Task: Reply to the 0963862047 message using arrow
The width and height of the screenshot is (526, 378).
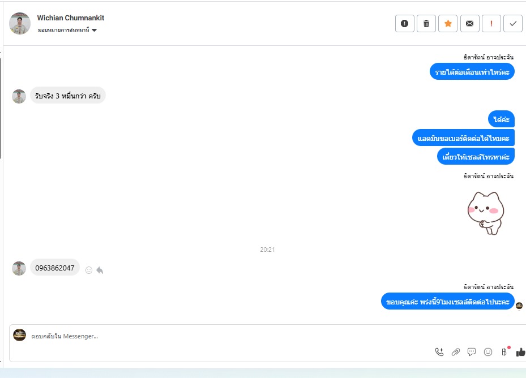Action: (x=100, y=270)
